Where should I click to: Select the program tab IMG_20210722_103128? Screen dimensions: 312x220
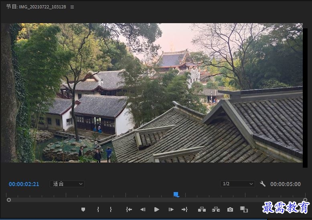(36, 7)
